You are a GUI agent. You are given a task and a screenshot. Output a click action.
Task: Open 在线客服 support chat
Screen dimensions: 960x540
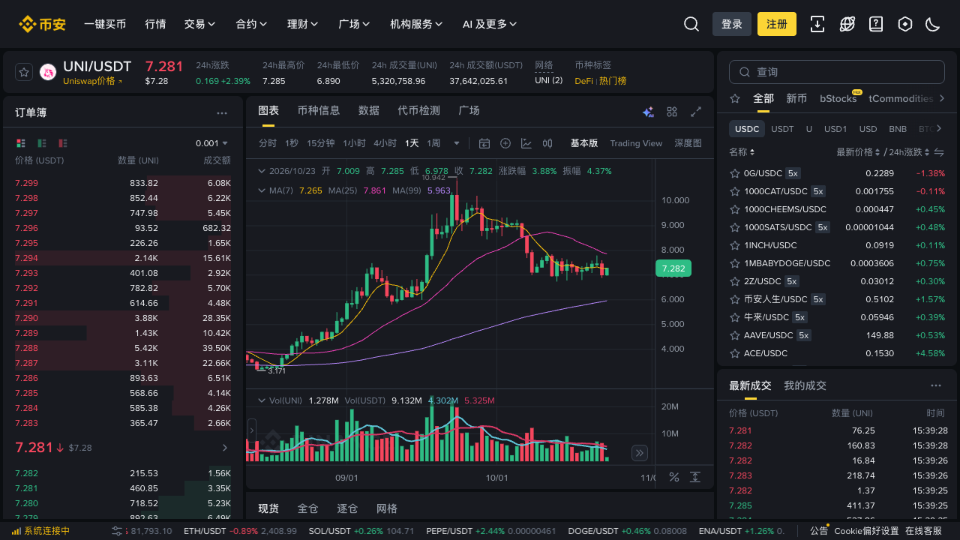point(923,531)
